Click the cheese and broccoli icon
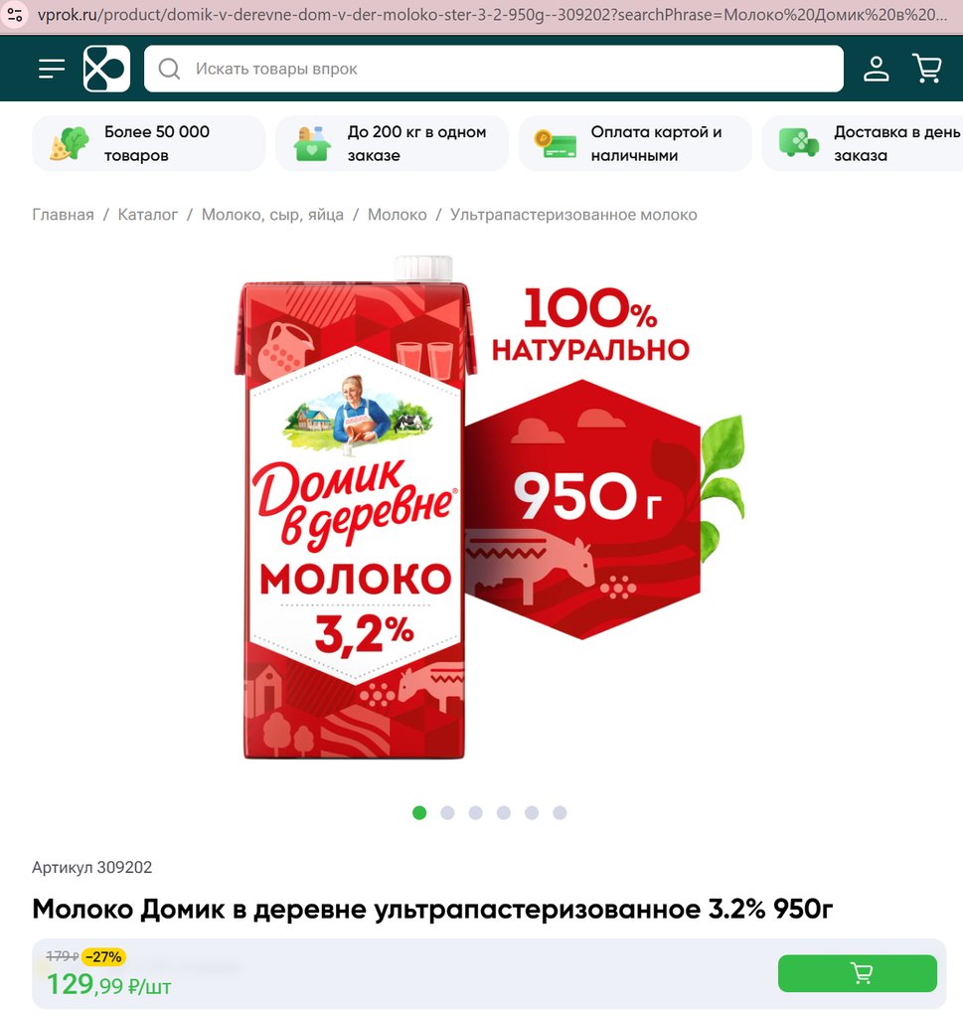Viewport: 963px width, 1018px height. click(x=69, y=143)
